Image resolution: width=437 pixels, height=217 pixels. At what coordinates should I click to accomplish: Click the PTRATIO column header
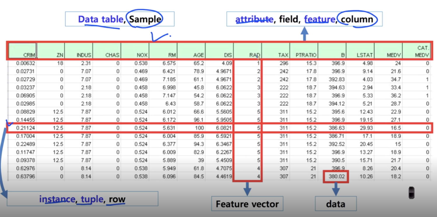pyautogui.click(x=304, y=51)
